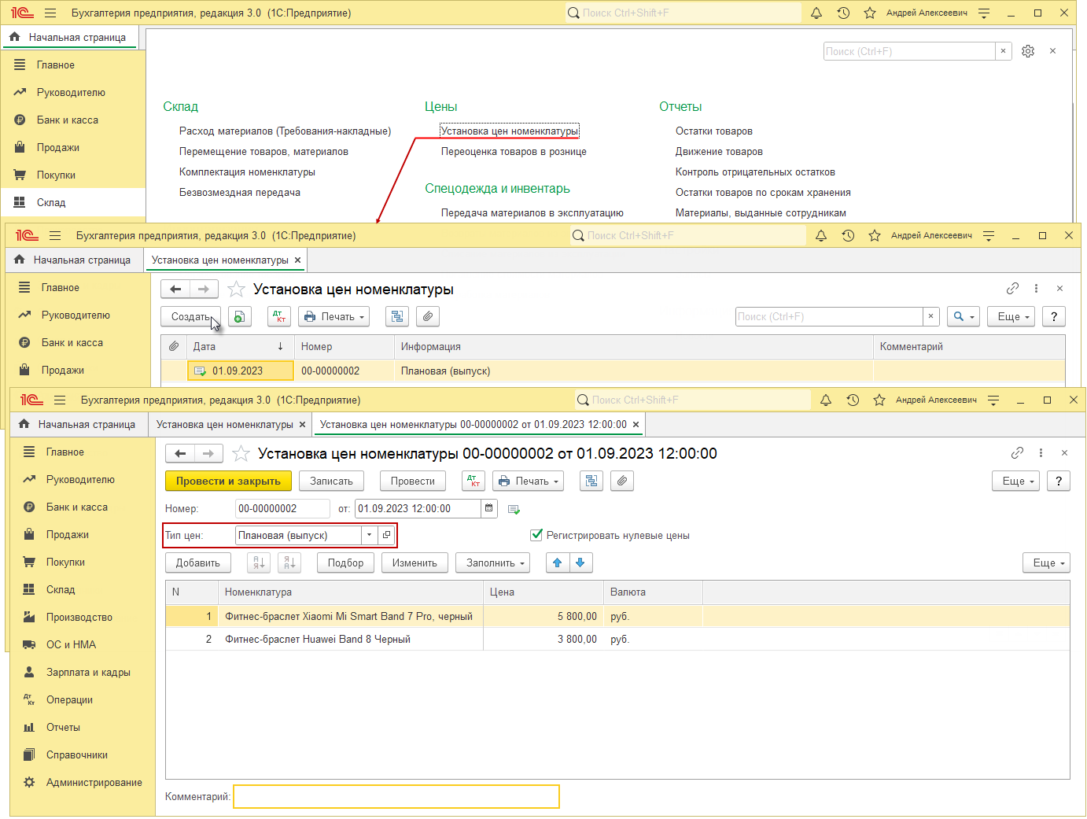Click the move row up arrow
Image resolution: width=1087 pixels, height=819 pixels.
tap(558, 563)
